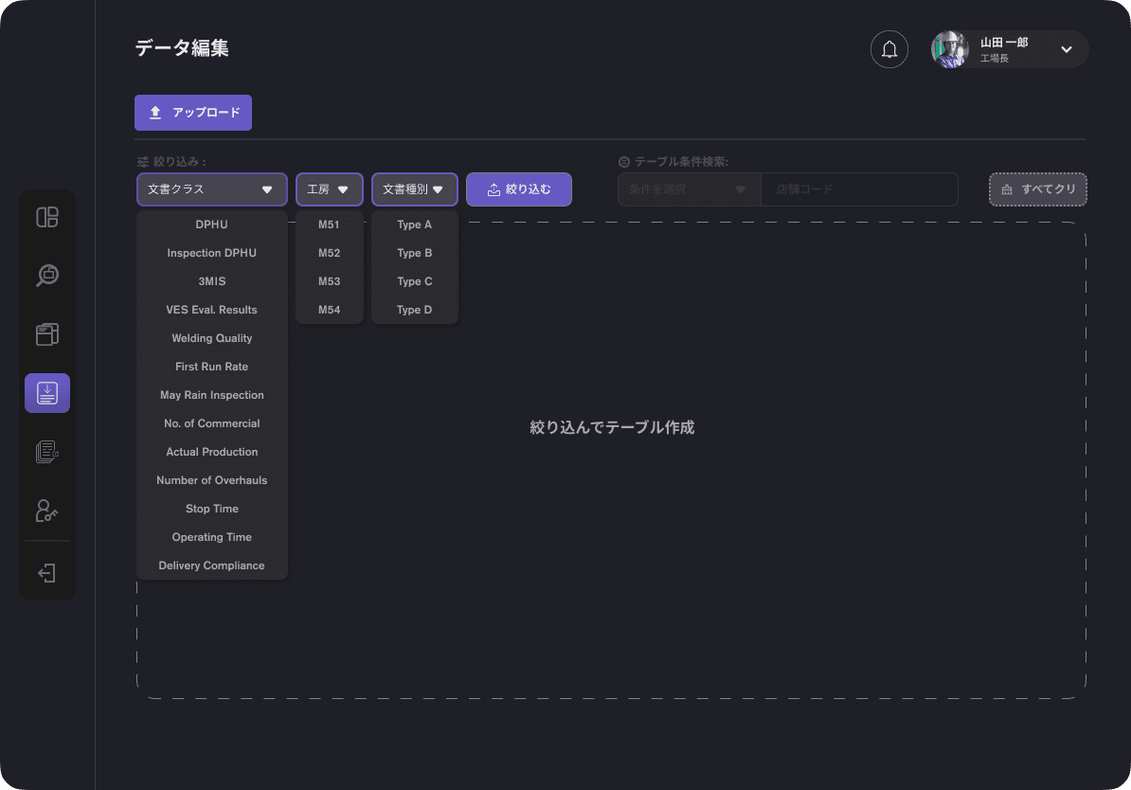Click the upload arrow icon on アップロード
This screenshot has width=1131, height=790.
(155, 112)
